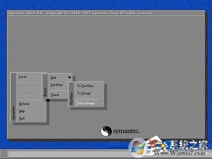Open the Help menu item
Viewport: 212px width, 159px height.
click(x=22, y=111)
